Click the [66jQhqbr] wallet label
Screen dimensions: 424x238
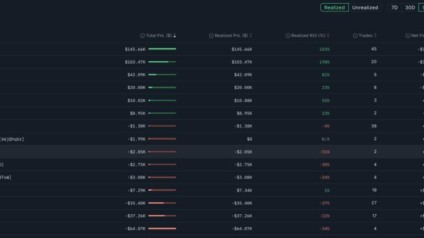(12, 139)
